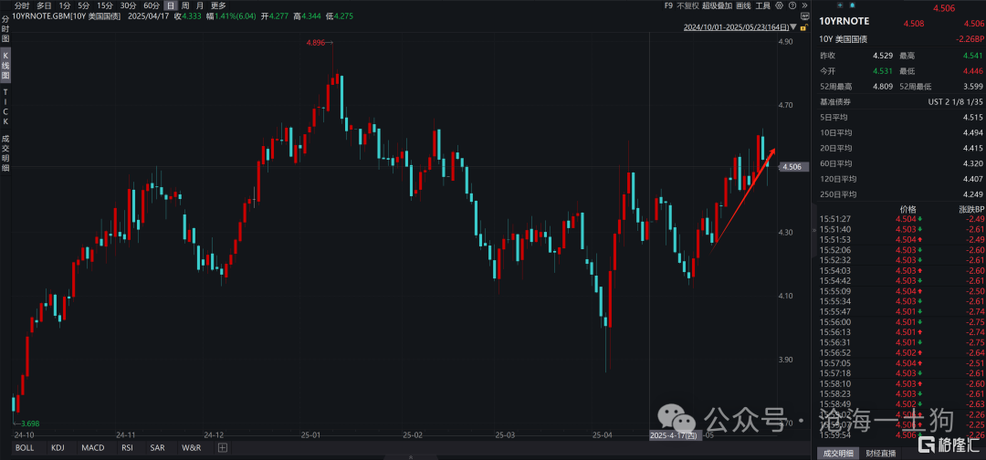
Task: Toggle the MACD indicator
Action: [x=92, y=448]
